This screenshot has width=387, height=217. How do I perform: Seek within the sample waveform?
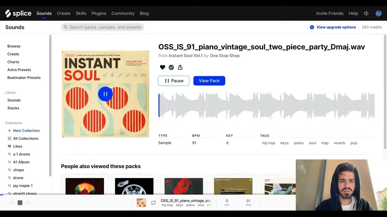(266, 105)
